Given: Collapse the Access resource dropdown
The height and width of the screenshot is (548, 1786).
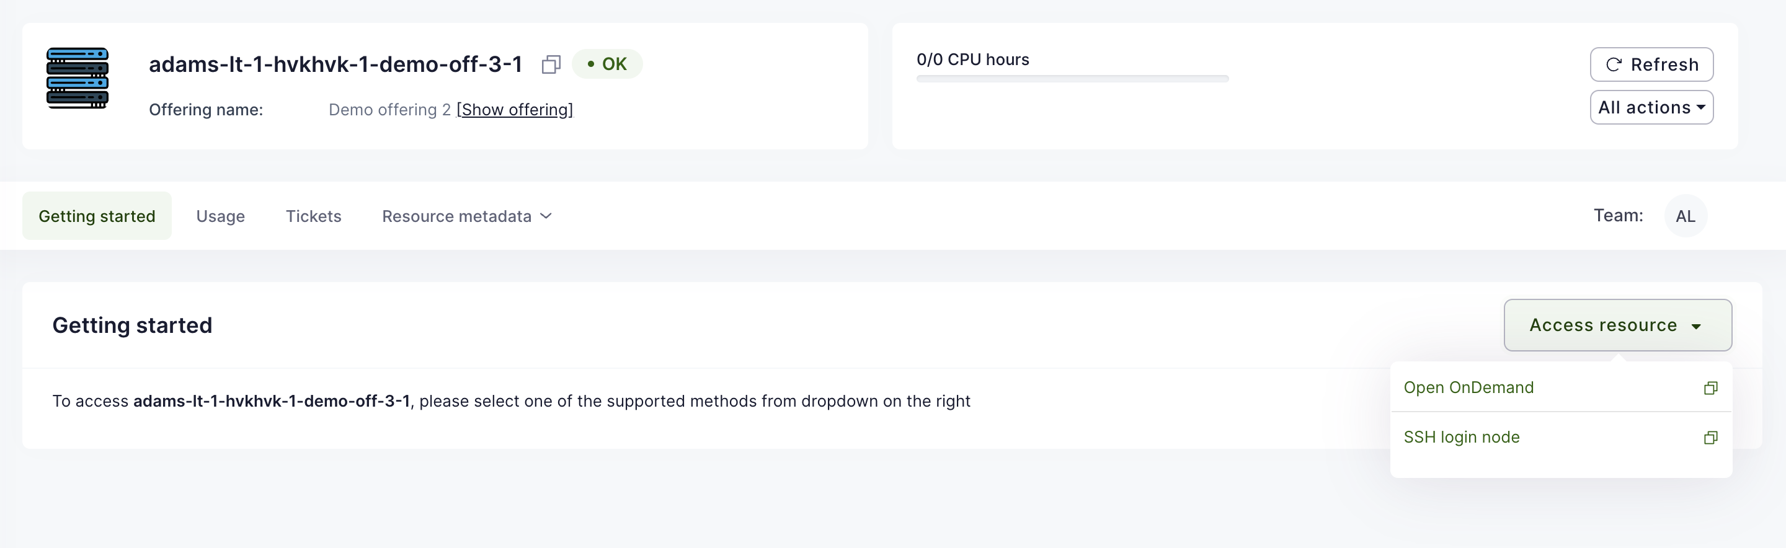Looking at the screenshot, I should (x=1617, y=325).
